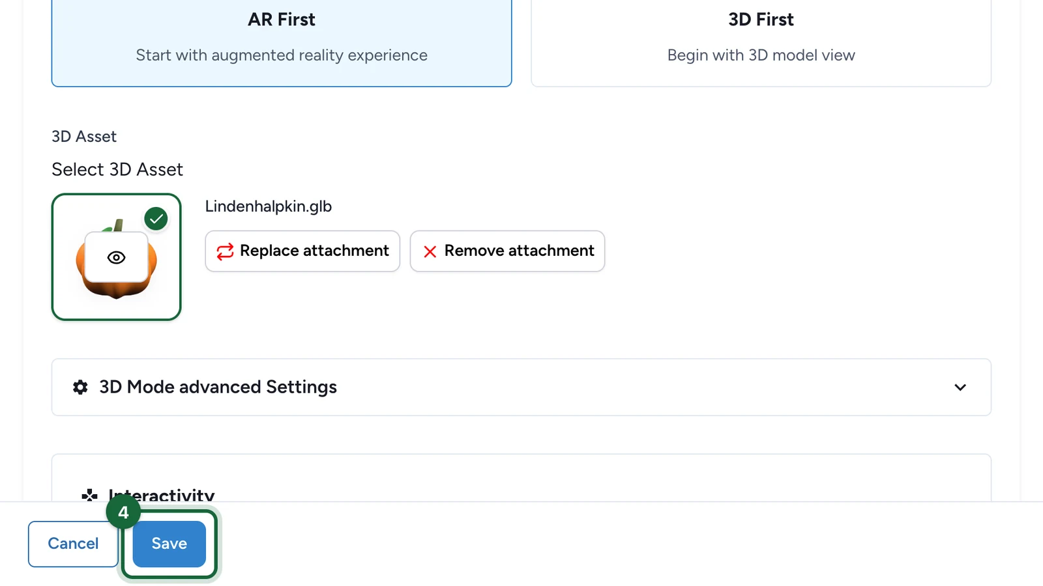The width and height of the screenshot is (1043, 586).
Task: Click Replace attachment button
Action: click(302, 251)
